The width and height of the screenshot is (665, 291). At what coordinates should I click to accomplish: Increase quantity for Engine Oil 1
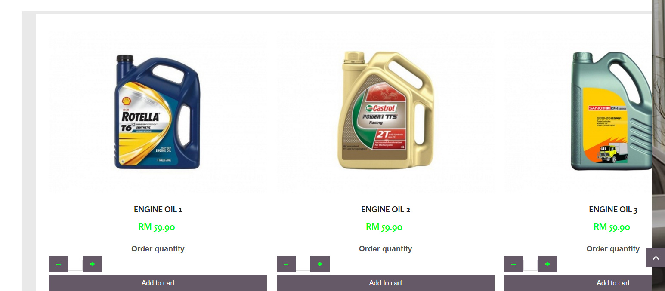click(92, 264)
